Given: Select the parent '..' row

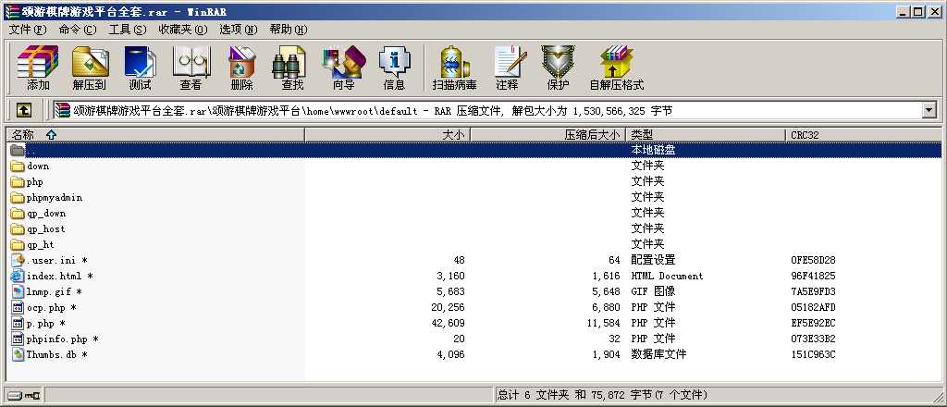Looking at the screenshot, I should pyautogui.click(x=474, y=150).
